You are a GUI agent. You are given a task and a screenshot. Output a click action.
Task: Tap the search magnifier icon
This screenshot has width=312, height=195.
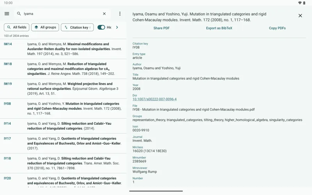point(19,14)
